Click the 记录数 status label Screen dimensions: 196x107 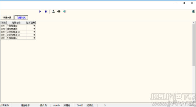[x=90, y=105]
